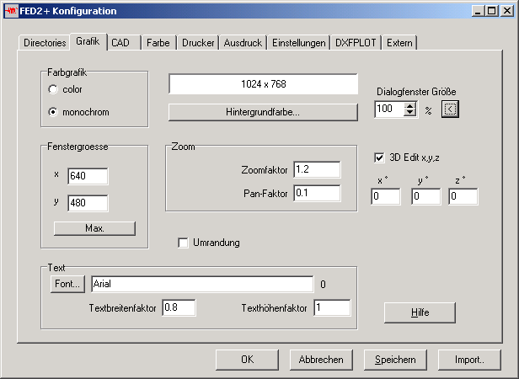Select the monochrom radio button
This screenshot has height=379, width=519.
coord(53,112)
